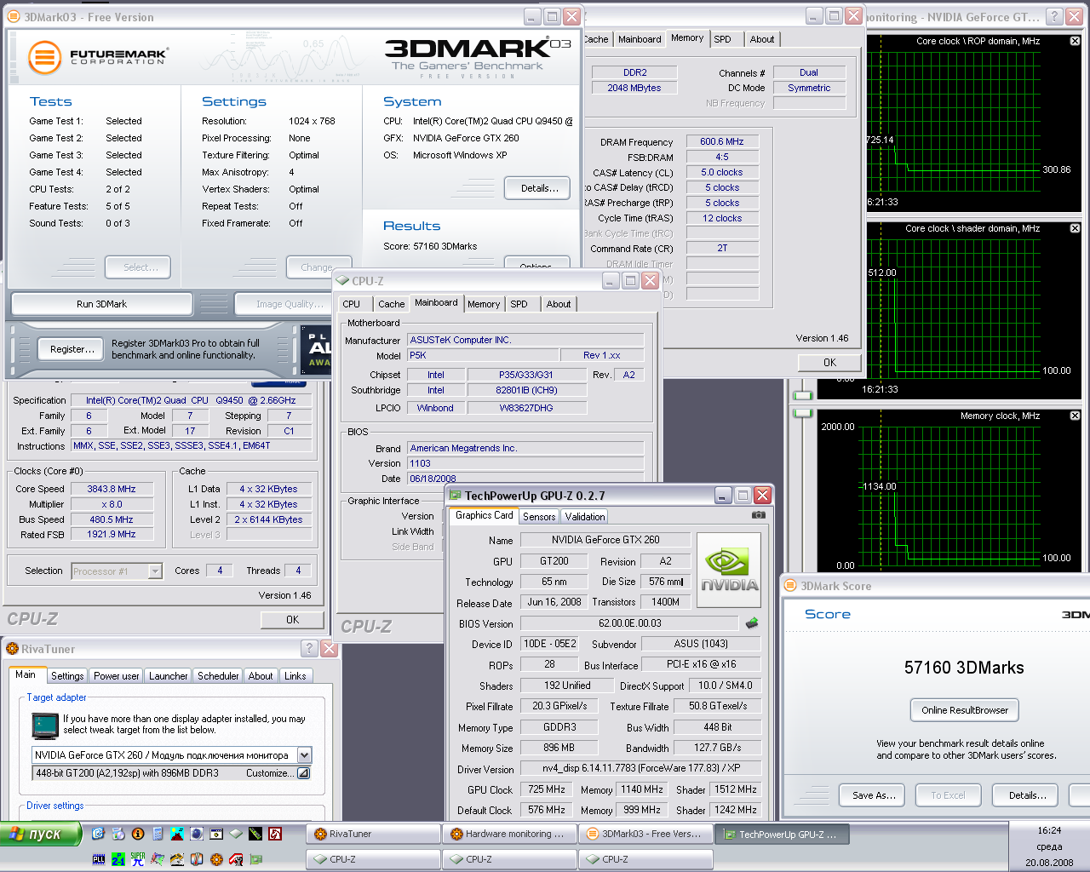Click Online ResultBrowser button
Screen dimensions: 1090x872
coord(964,710)
